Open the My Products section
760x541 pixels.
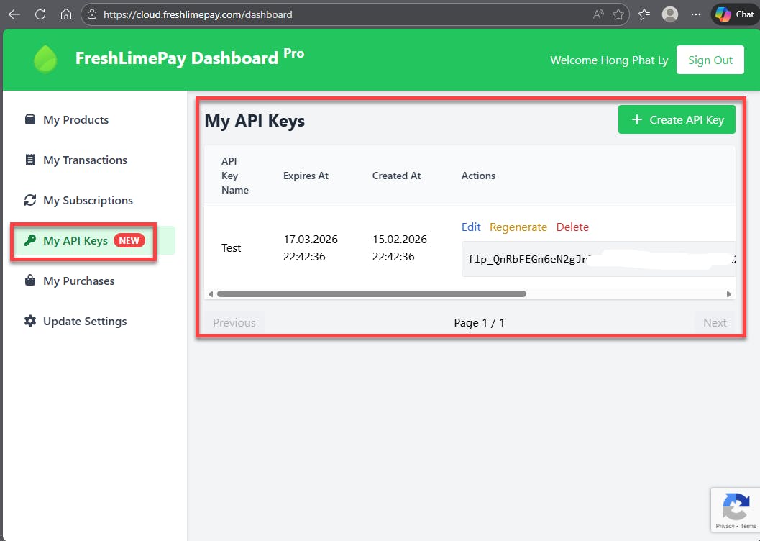pyautogui.click(x=75, y=119)
